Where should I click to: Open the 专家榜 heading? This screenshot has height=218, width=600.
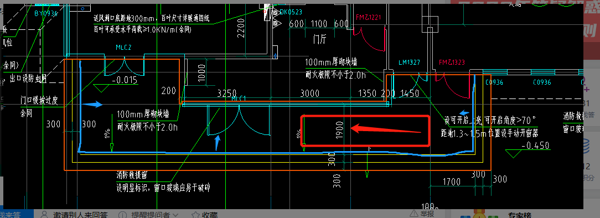pos(520,215)
